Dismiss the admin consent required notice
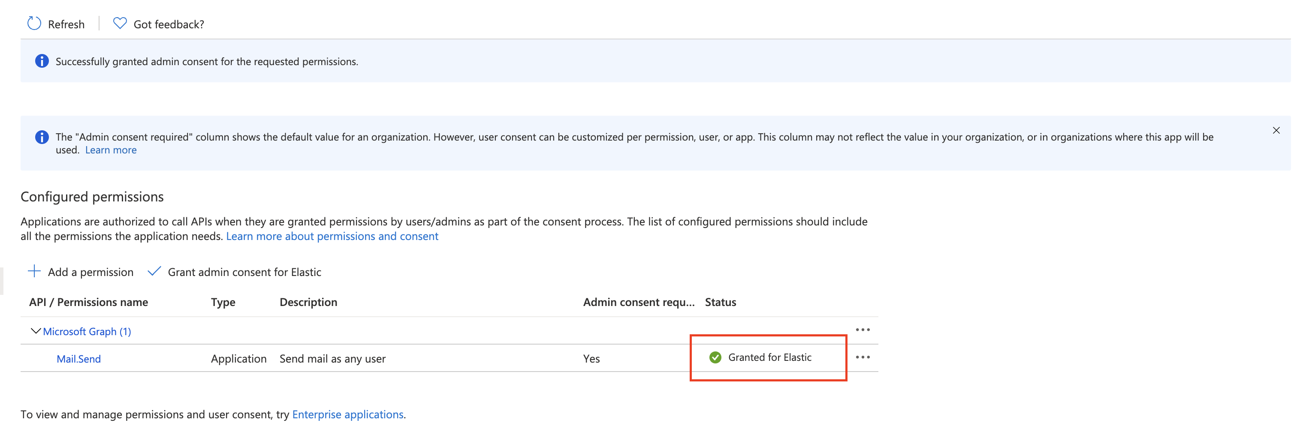The height and width of the screenshot is (432, 1297). tap(1277, 130)
